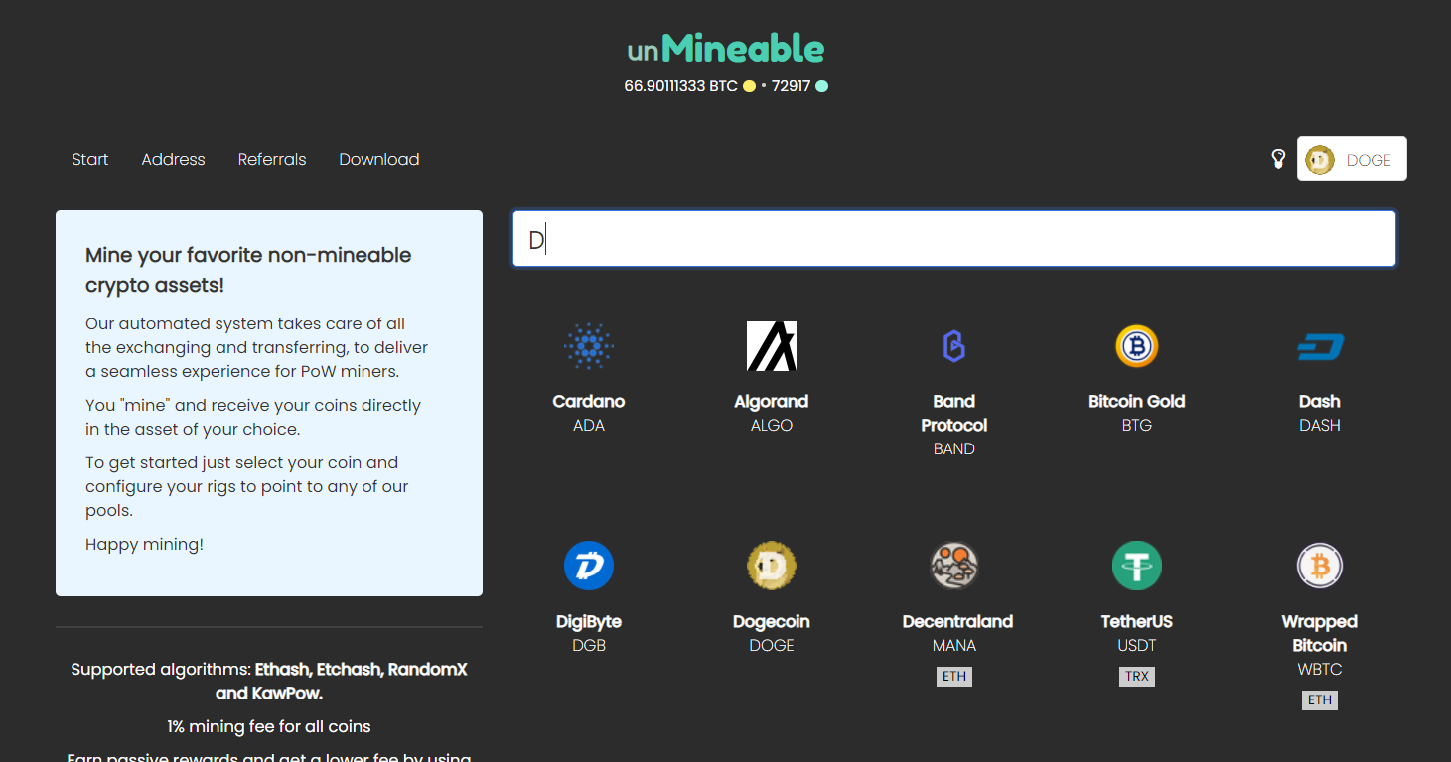Click "Supported algorithms" text line

pos(269,682)
